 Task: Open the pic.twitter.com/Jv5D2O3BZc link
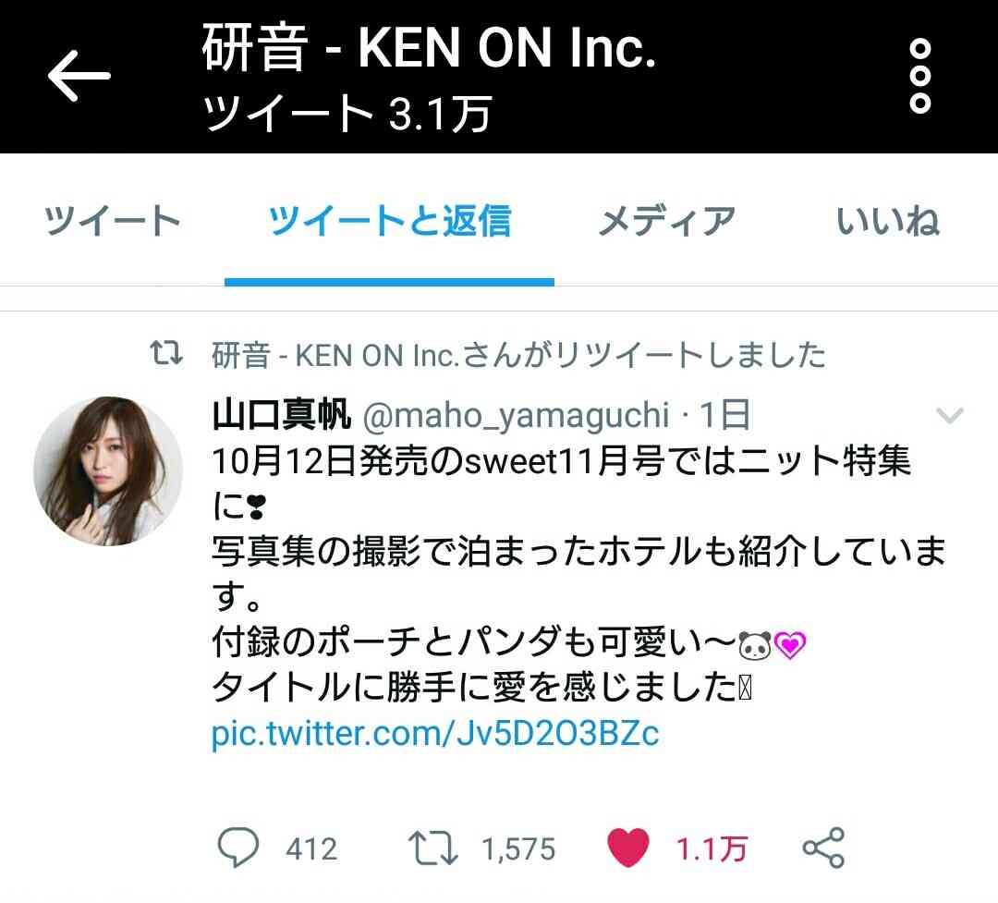pos(434,733)
